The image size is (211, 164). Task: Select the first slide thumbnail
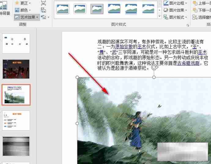pos(16,43)
